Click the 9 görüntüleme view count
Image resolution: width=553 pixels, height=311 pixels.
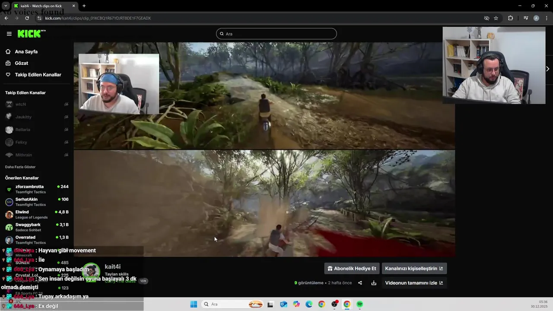309,283
